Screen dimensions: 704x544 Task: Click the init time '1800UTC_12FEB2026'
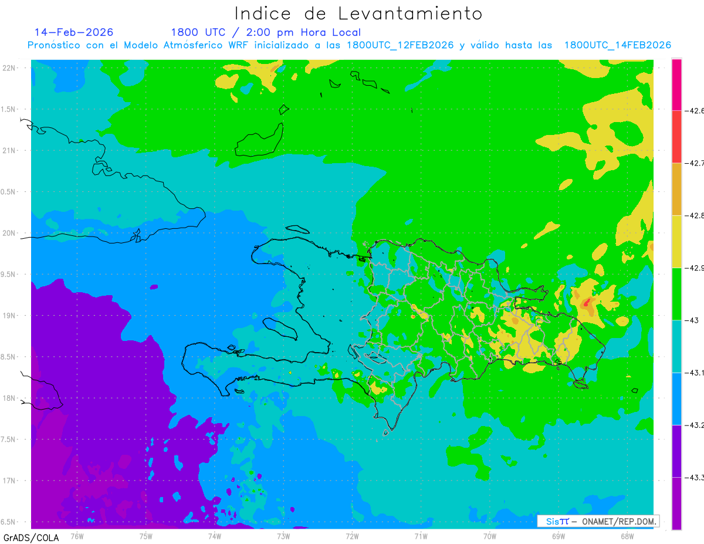click(400, 45)
